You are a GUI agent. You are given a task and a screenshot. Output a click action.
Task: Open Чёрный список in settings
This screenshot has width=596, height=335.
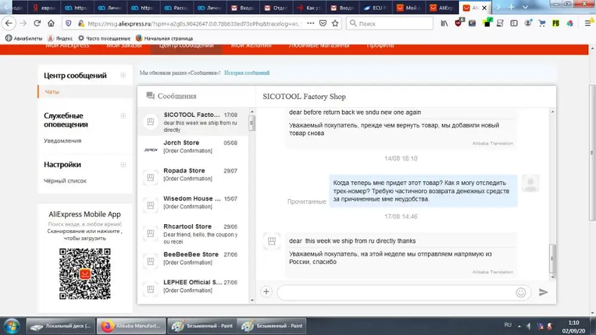(65, 181)
